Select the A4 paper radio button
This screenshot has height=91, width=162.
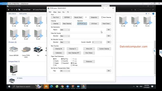pyautogui.click(x=54, y=59)
